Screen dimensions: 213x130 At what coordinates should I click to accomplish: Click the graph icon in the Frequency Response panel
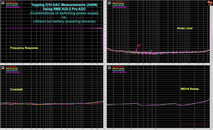coord(3,3)
